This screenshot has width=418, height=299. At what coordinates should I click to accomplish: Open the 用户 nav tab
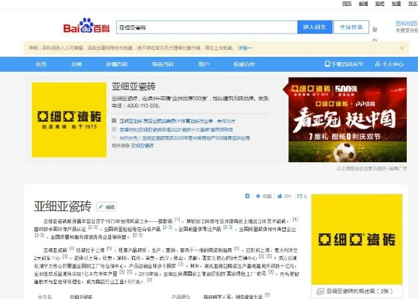click(204, 64)
